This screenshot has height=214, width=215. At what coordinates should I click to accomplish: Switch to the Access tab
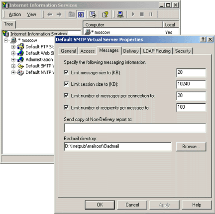tap(88, 51)
